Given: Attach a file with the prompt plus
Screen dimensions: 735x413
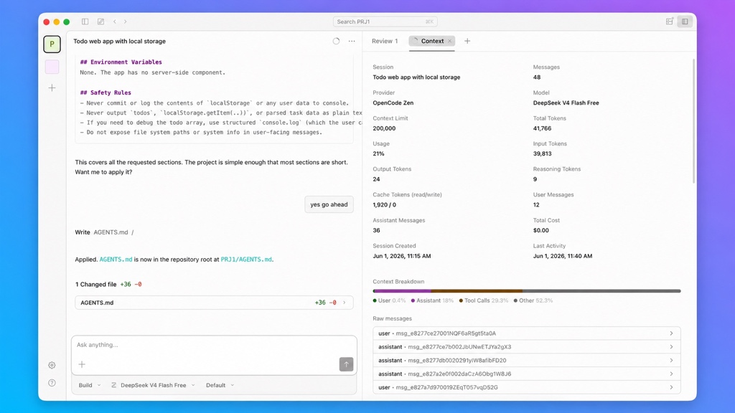Looking at the screenshot, I should (x=82, y=364).
